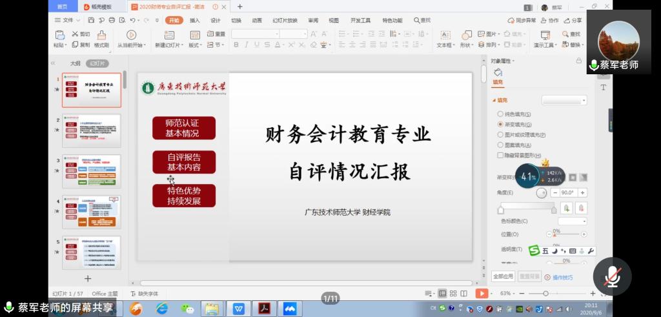This screenshot has width=661, height=317.
Task: Open the fill preset dropdown in the fill panel
Action: (564, 100)
